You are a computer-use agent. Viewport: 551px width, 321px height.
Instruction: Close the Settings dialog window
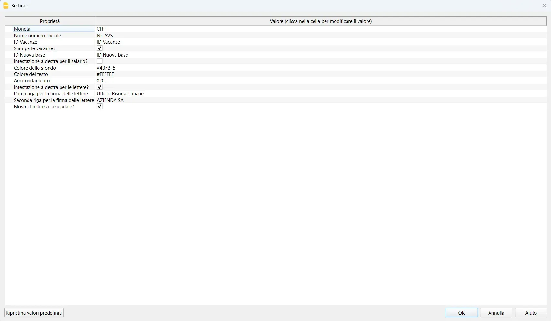coord(545,6)
